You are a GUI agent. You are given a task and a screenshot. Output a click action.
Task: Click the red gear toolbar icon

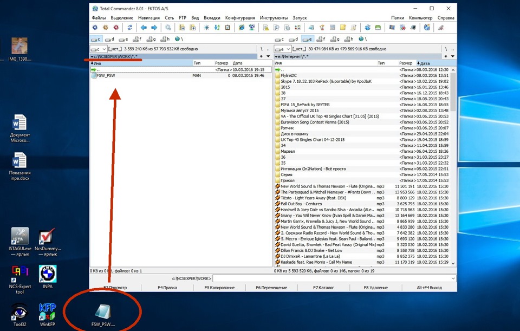(x=116, y=28)
